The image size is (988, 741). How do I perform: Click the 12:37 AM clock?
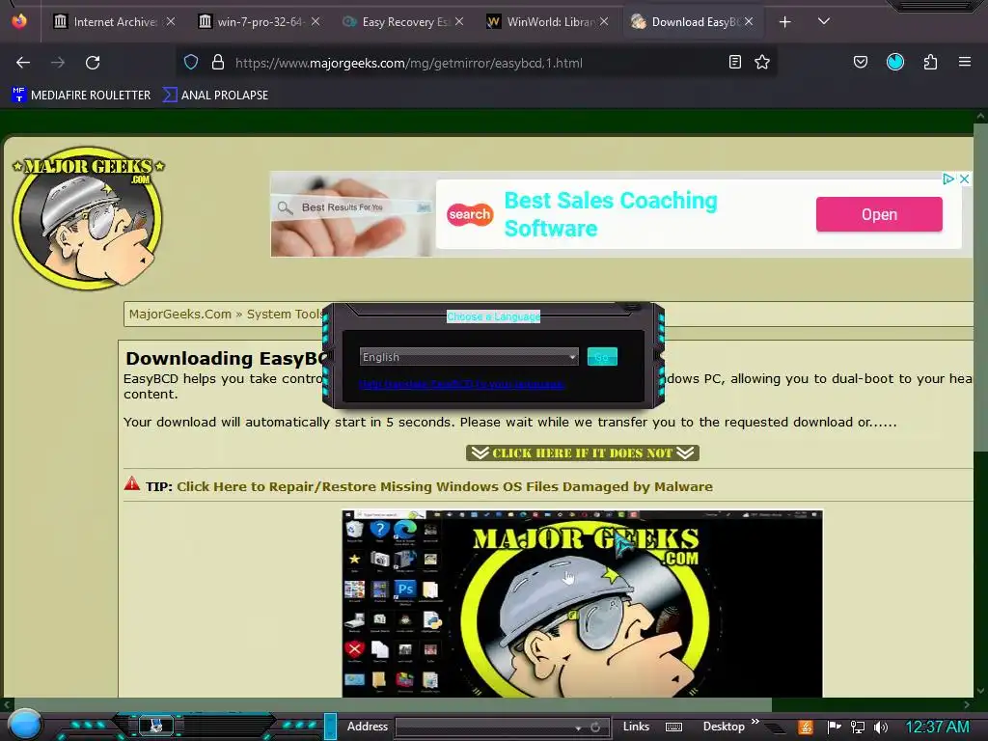tap(937, 727)
